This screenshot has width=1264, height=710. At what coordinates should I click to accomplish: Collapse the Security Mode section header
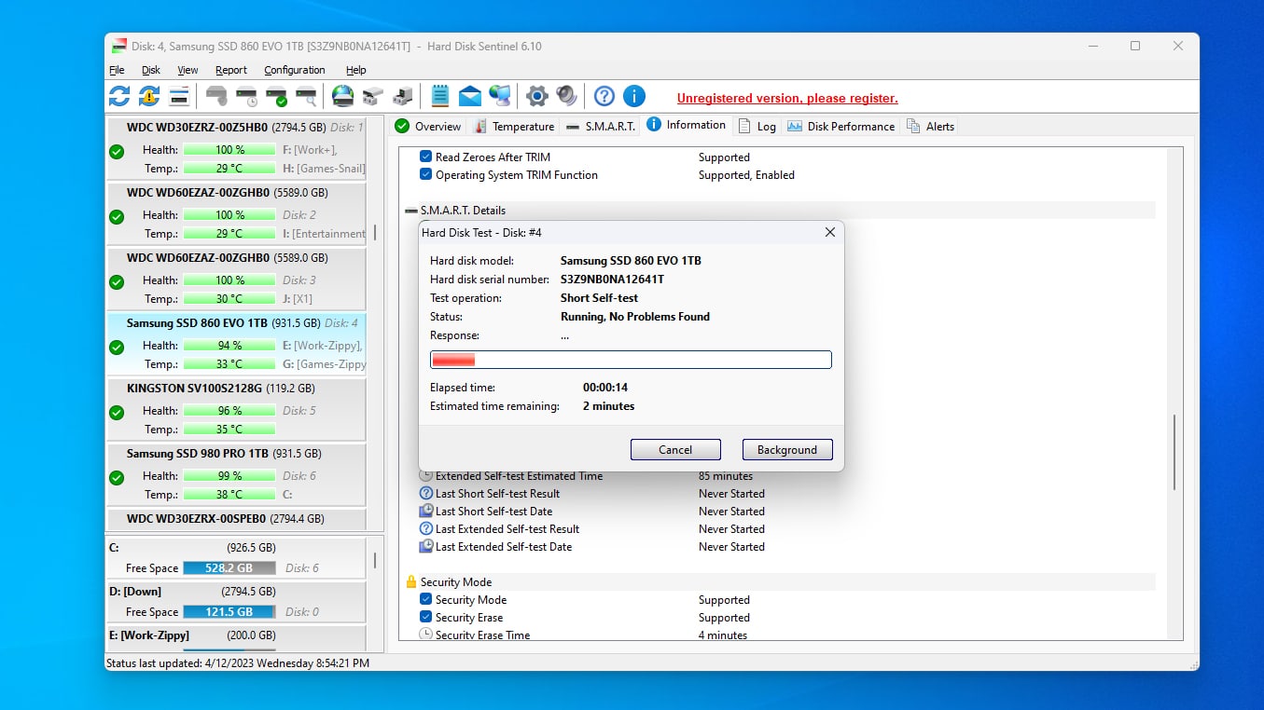click(x=411, y=582)
